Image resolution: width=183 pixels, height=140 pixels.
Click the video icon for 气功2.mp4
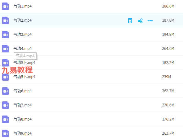coord(5,20)
